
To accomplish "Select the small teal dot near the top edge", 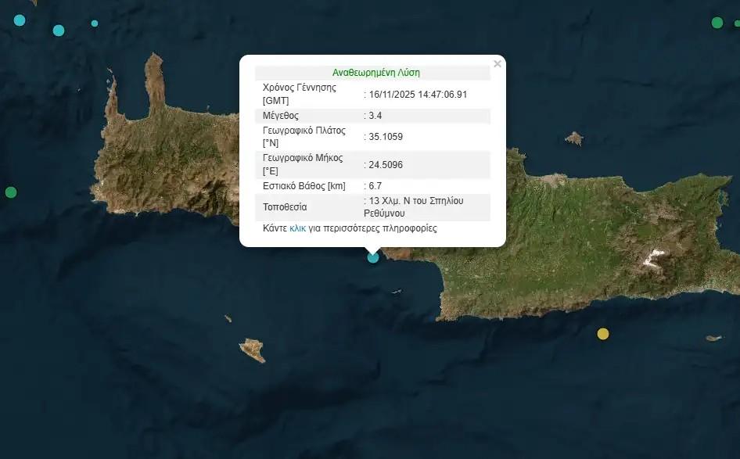I will (x=95, y=23).
